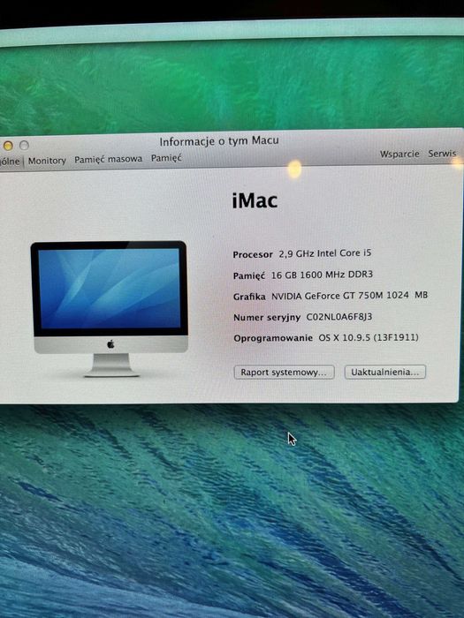This screenshot has height=618, width=464.
Task: Click the gray zoom window button
Action: pyautogui.click(x=24, y=146)
